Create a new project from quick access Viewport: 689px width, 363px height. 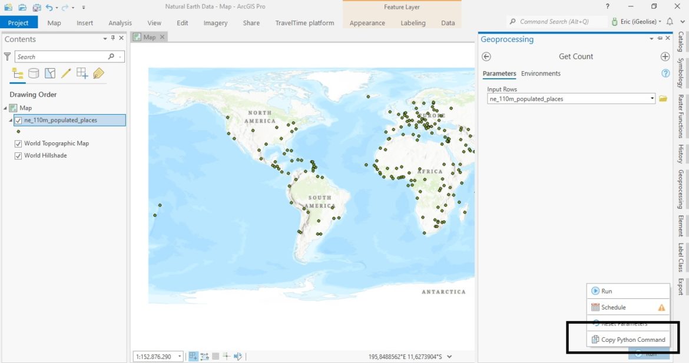(8, 7)
